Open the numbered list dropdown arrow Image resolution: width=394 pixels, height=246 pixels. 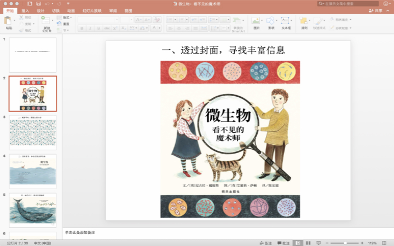(187, 20)
